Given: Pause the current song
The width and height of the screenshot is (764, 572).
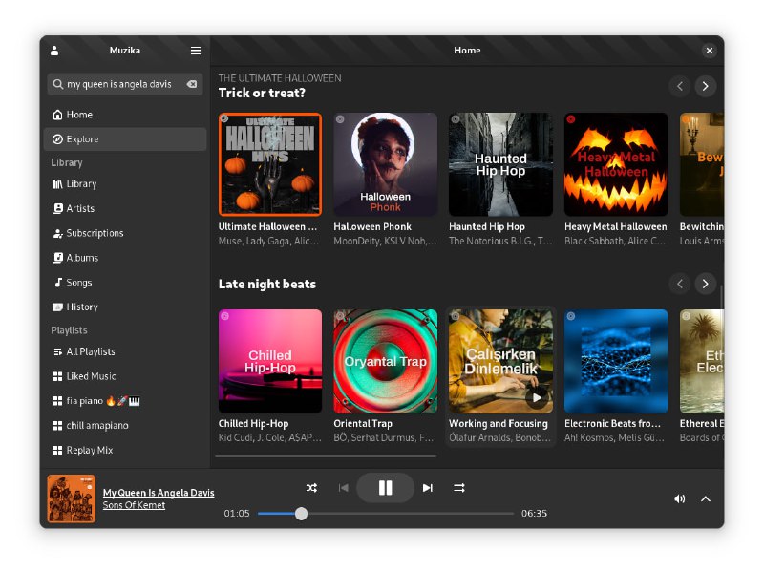Looking at the screenshot, I should tap(385, 488).
